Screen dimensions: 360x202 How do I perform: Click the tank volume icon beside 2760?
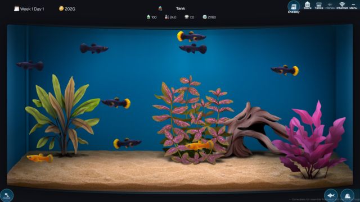pos(205,17)
